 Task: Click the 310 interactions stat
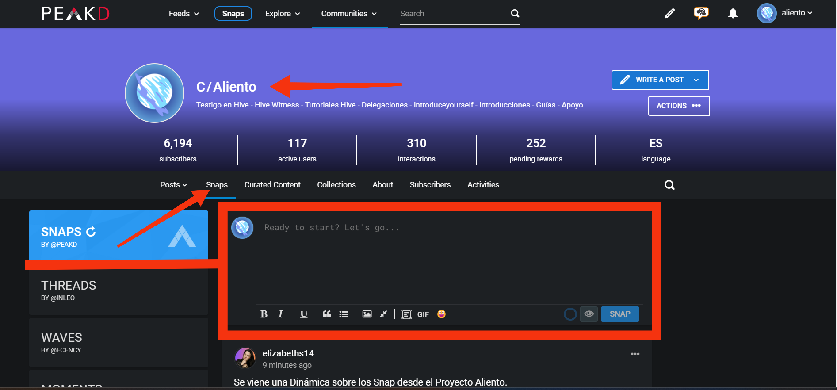[x=417, y=150]
